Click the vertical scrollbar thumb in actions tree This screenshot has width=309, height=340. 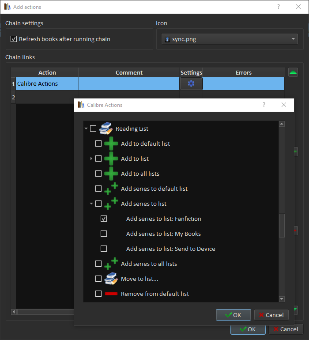(x=282, y=226)
